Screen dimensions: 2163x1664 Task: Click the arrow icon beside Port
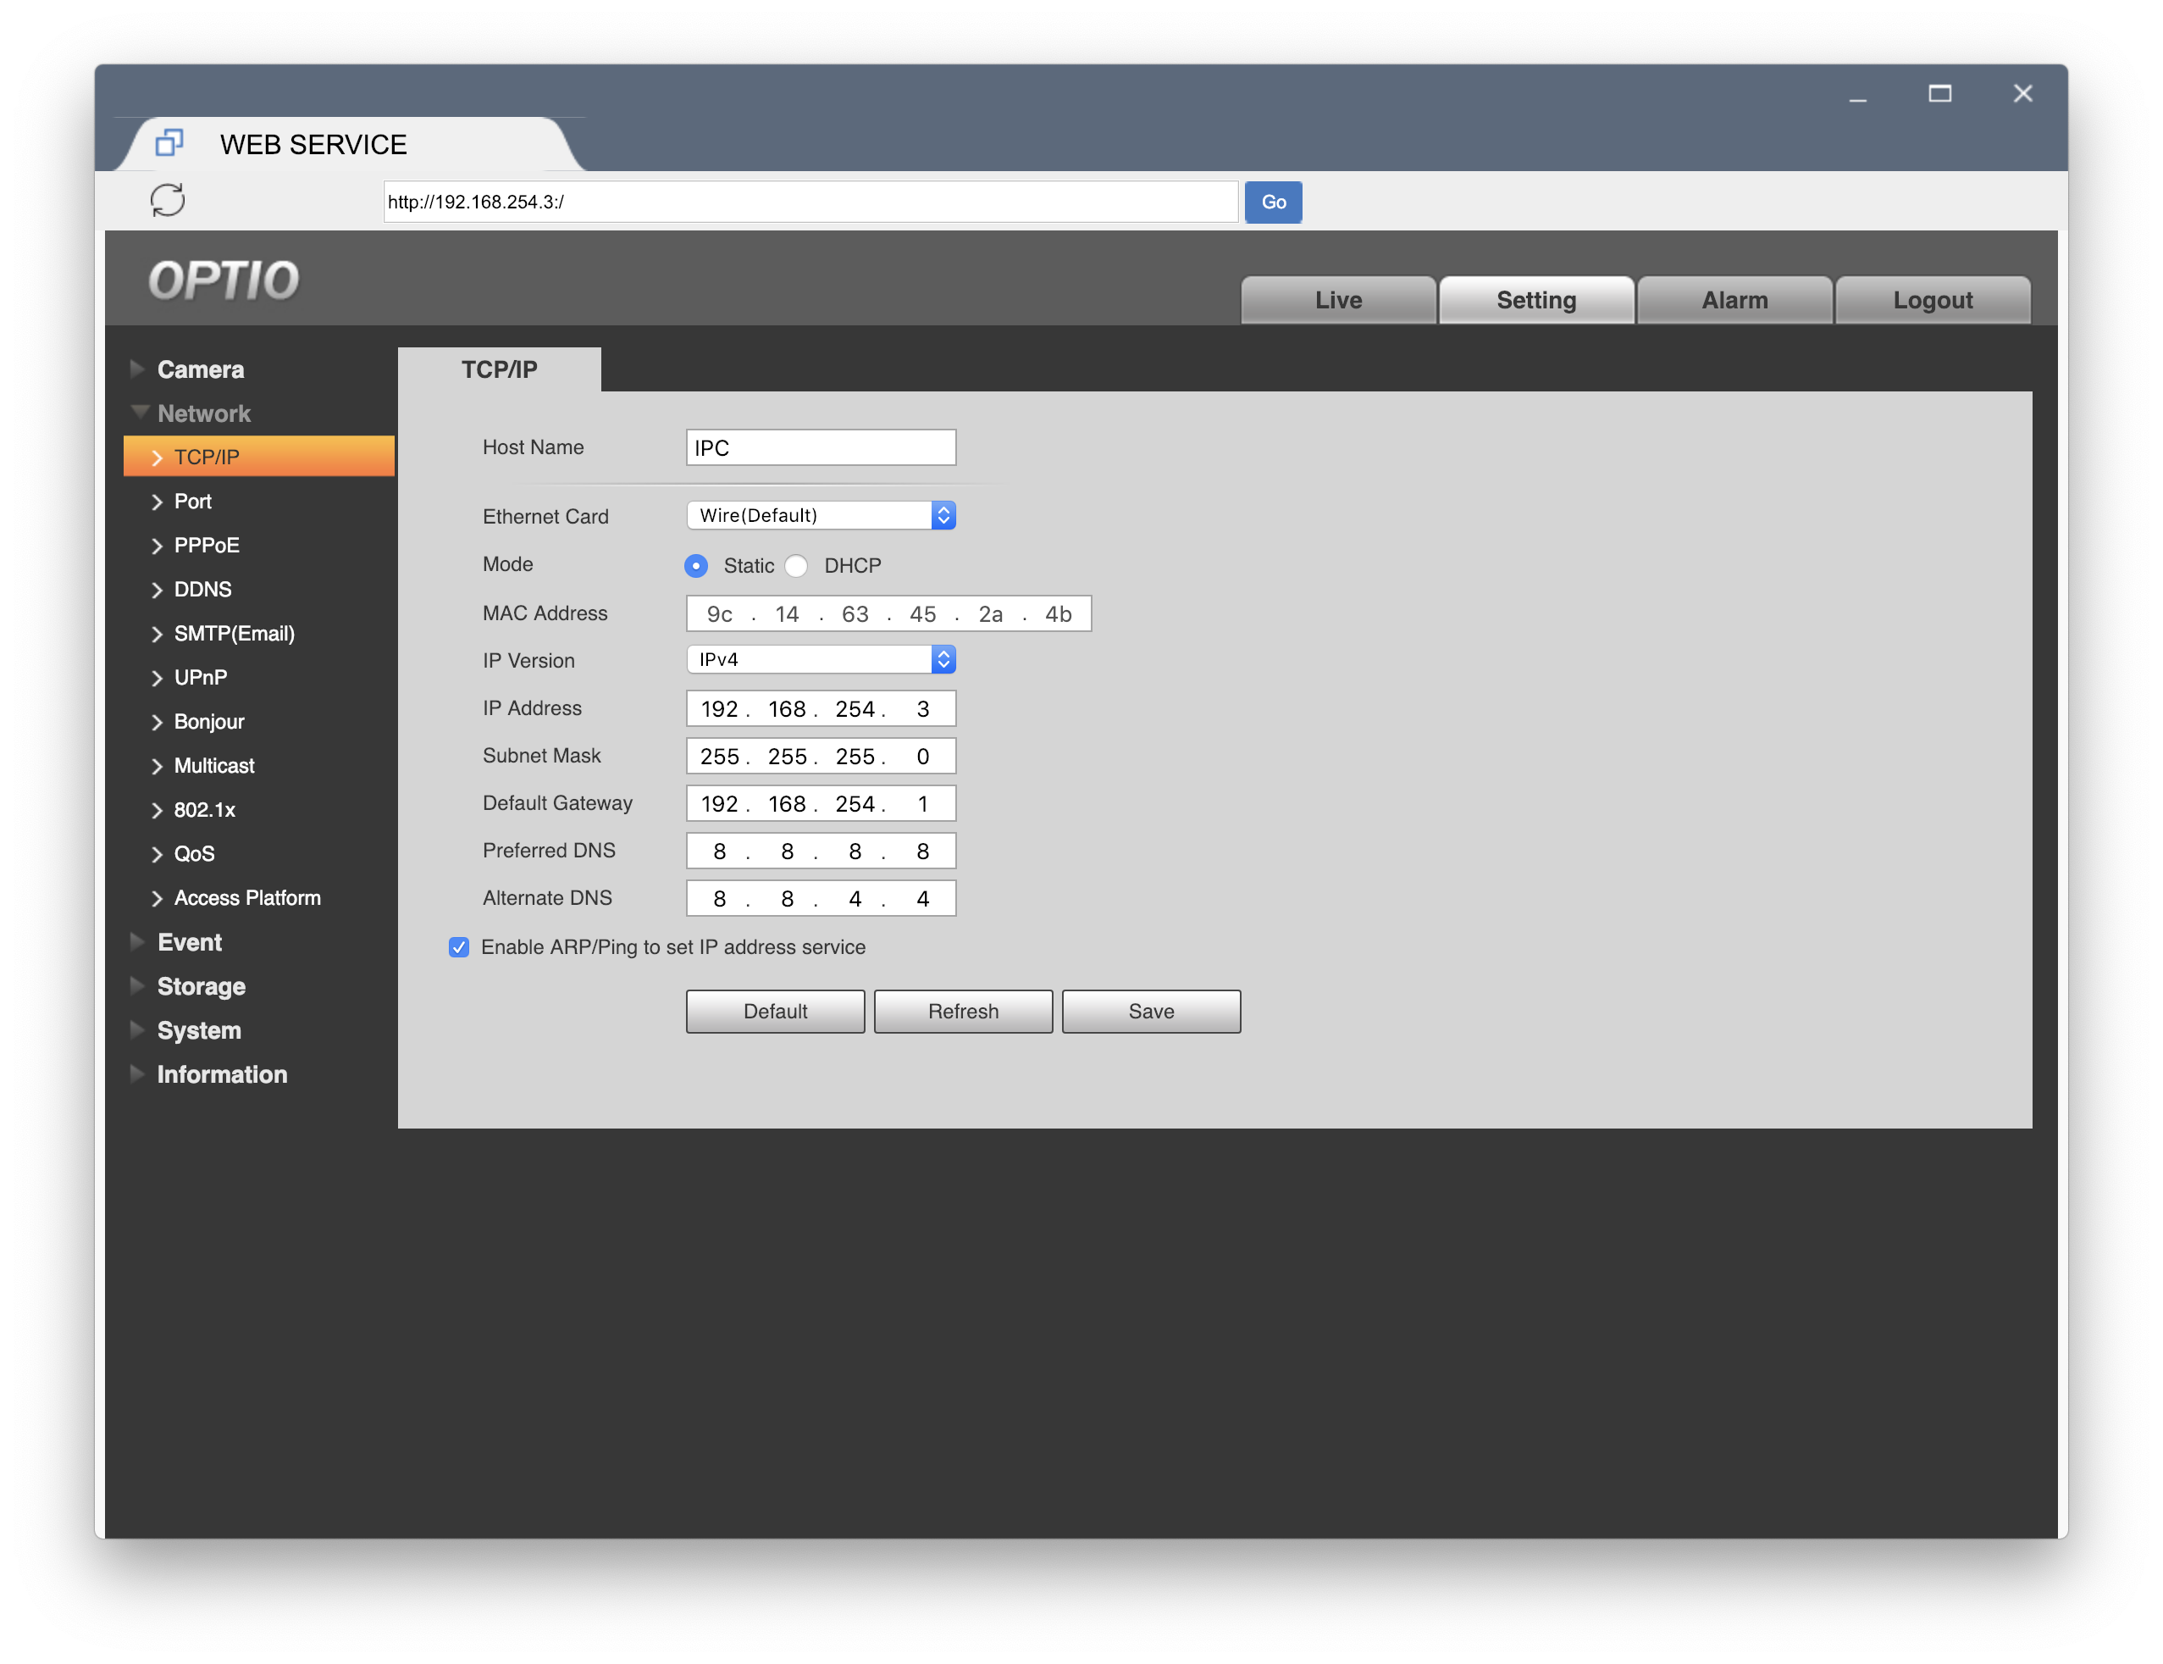[x=157, y=502]
